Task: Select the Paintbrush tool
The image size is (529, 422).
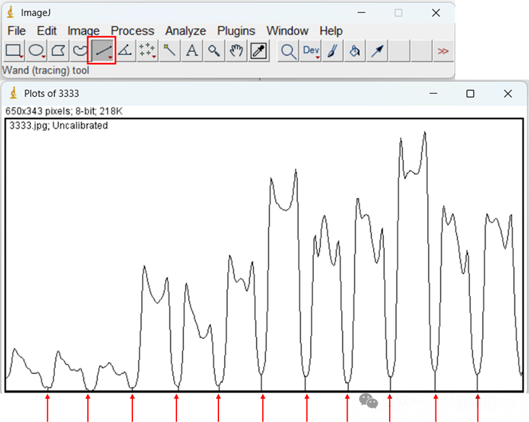Action: (333, 51)
